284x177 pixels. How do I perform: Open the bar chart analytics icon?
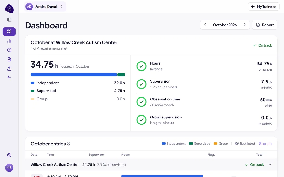tap(9, 41)
